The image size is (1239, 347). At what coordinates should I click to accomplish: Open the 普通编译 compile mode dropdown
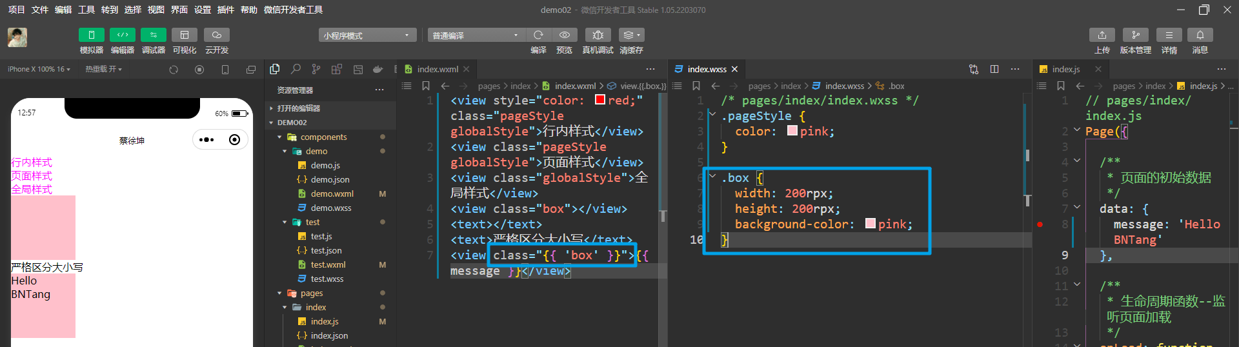(x=476, y=35)
